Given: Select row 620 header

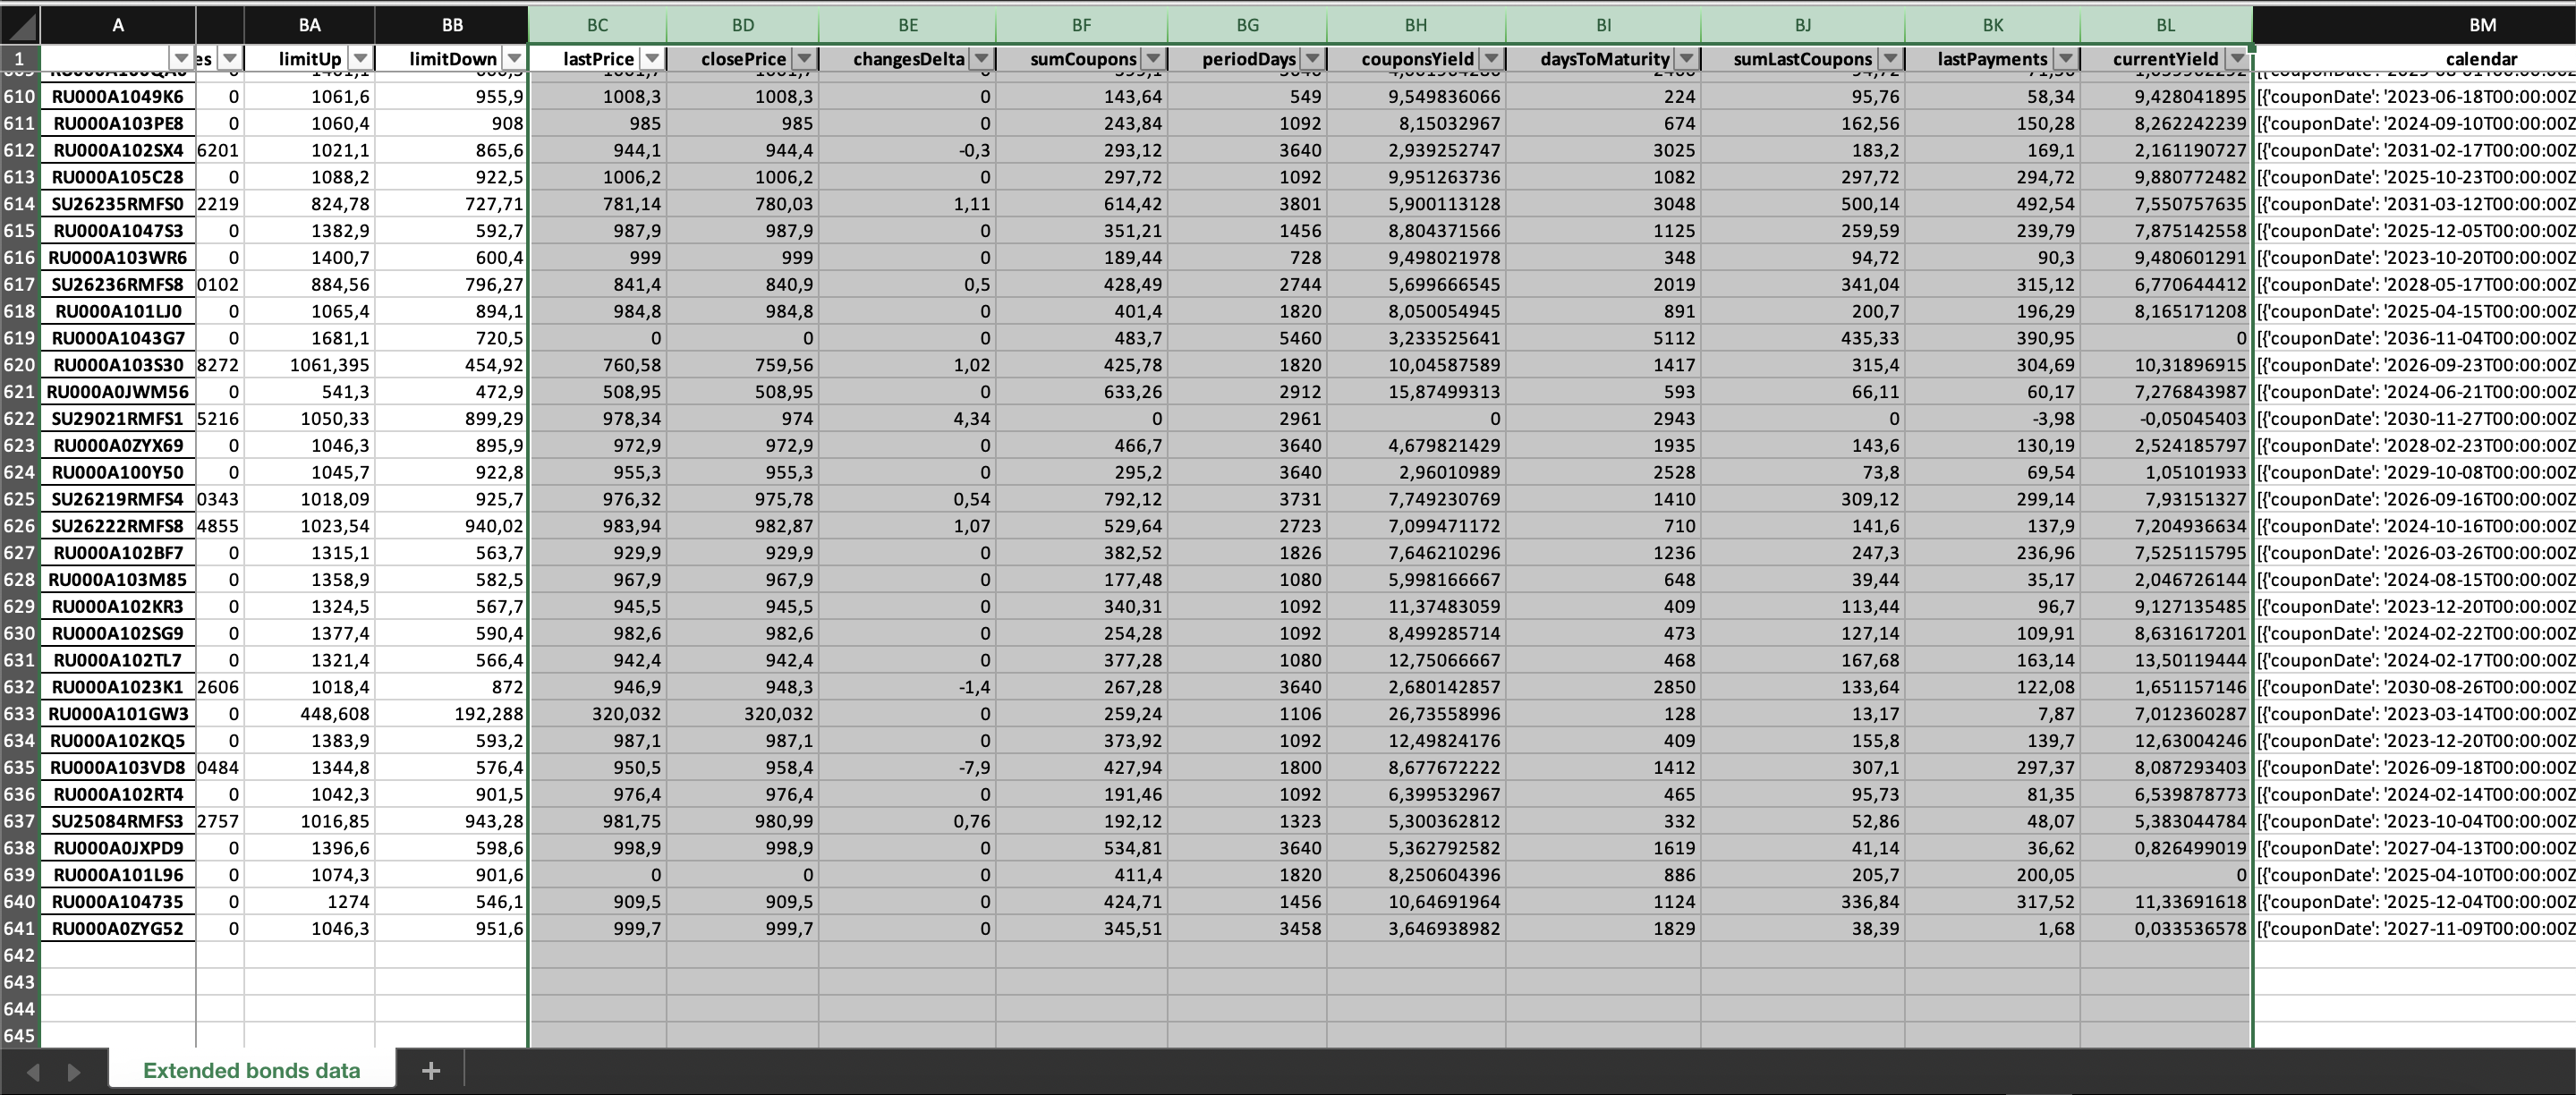Looking at the screenshot, I should 19,365.
